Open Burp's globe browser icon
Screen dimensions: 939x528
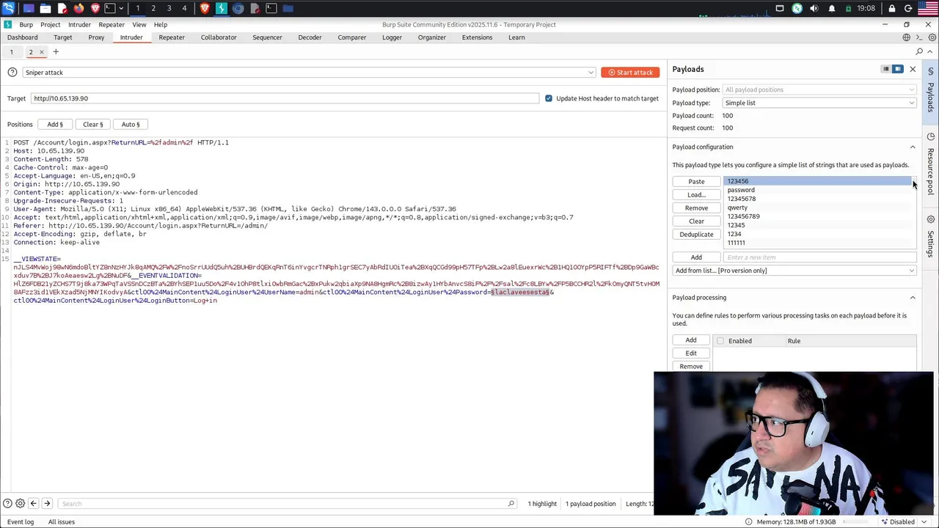pos(907,37)
